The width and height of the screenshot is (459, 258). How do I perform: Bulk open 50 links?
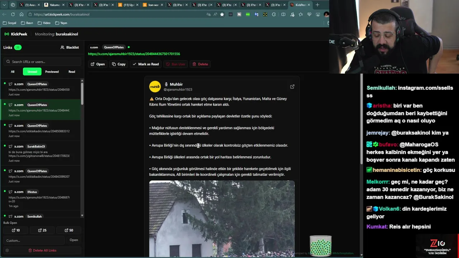(69, 230)
